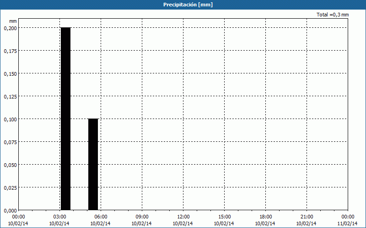Click the 09:00 time axis label
Screen dimensions: 366x228
click(142, 217)
